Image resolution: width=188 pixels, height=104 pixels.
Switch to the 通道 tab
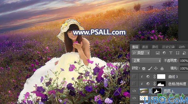[145, 47]
